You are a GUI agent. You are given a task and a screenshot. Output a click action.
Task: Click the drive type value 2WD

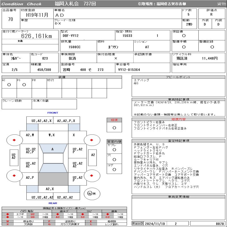click(189, 24)
